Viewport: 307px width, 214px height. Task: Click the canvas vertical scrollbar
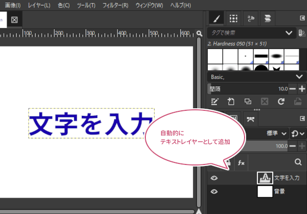199,122
